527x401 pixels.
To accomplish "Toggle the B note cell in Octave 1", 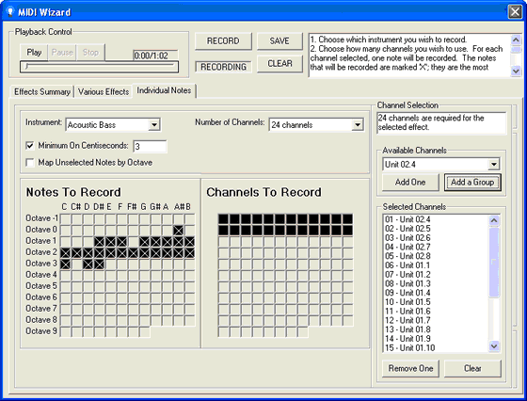I will [189, 241].
